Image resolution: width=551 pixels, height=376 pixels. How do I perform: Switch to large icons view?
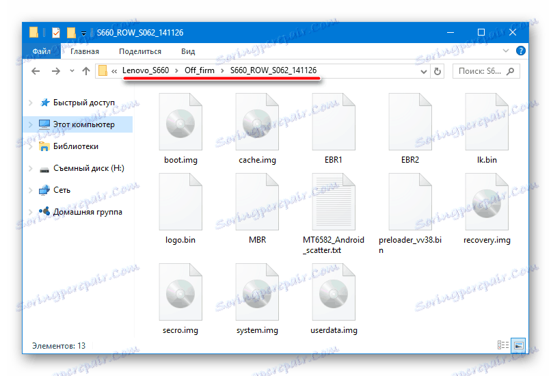519,345
